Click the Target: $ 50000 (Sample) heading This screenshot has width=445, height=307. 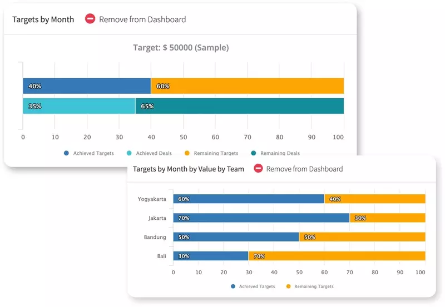[x=181, y=47]
